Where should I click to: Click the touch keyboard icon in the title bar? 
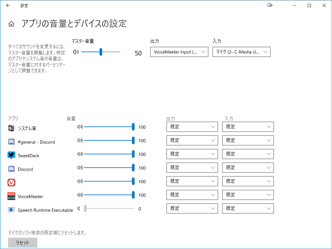click(x=269, y=6)
